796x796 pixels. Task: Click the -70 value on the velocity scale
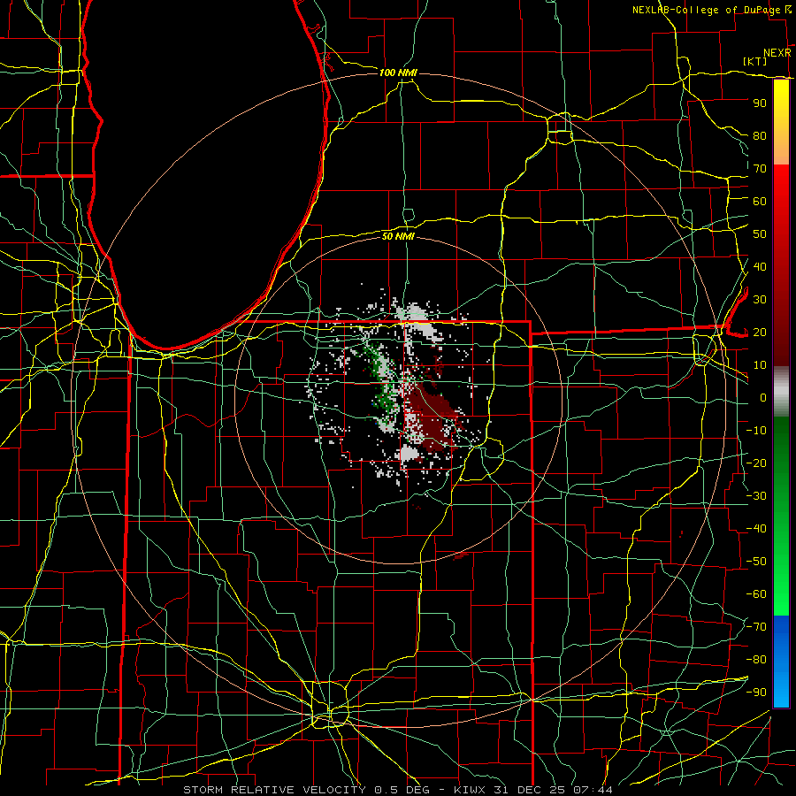(x=756, y=627)
